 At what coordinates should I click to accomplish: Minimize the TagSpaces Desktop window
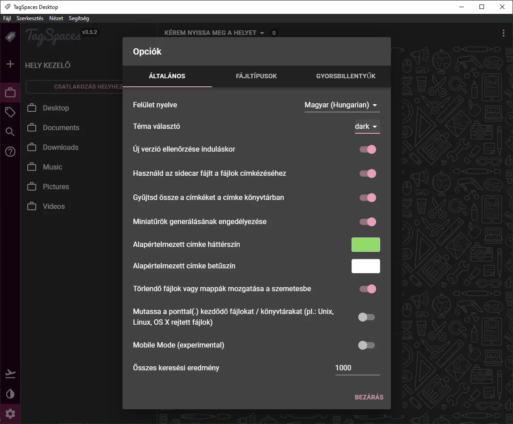[462, 7]
